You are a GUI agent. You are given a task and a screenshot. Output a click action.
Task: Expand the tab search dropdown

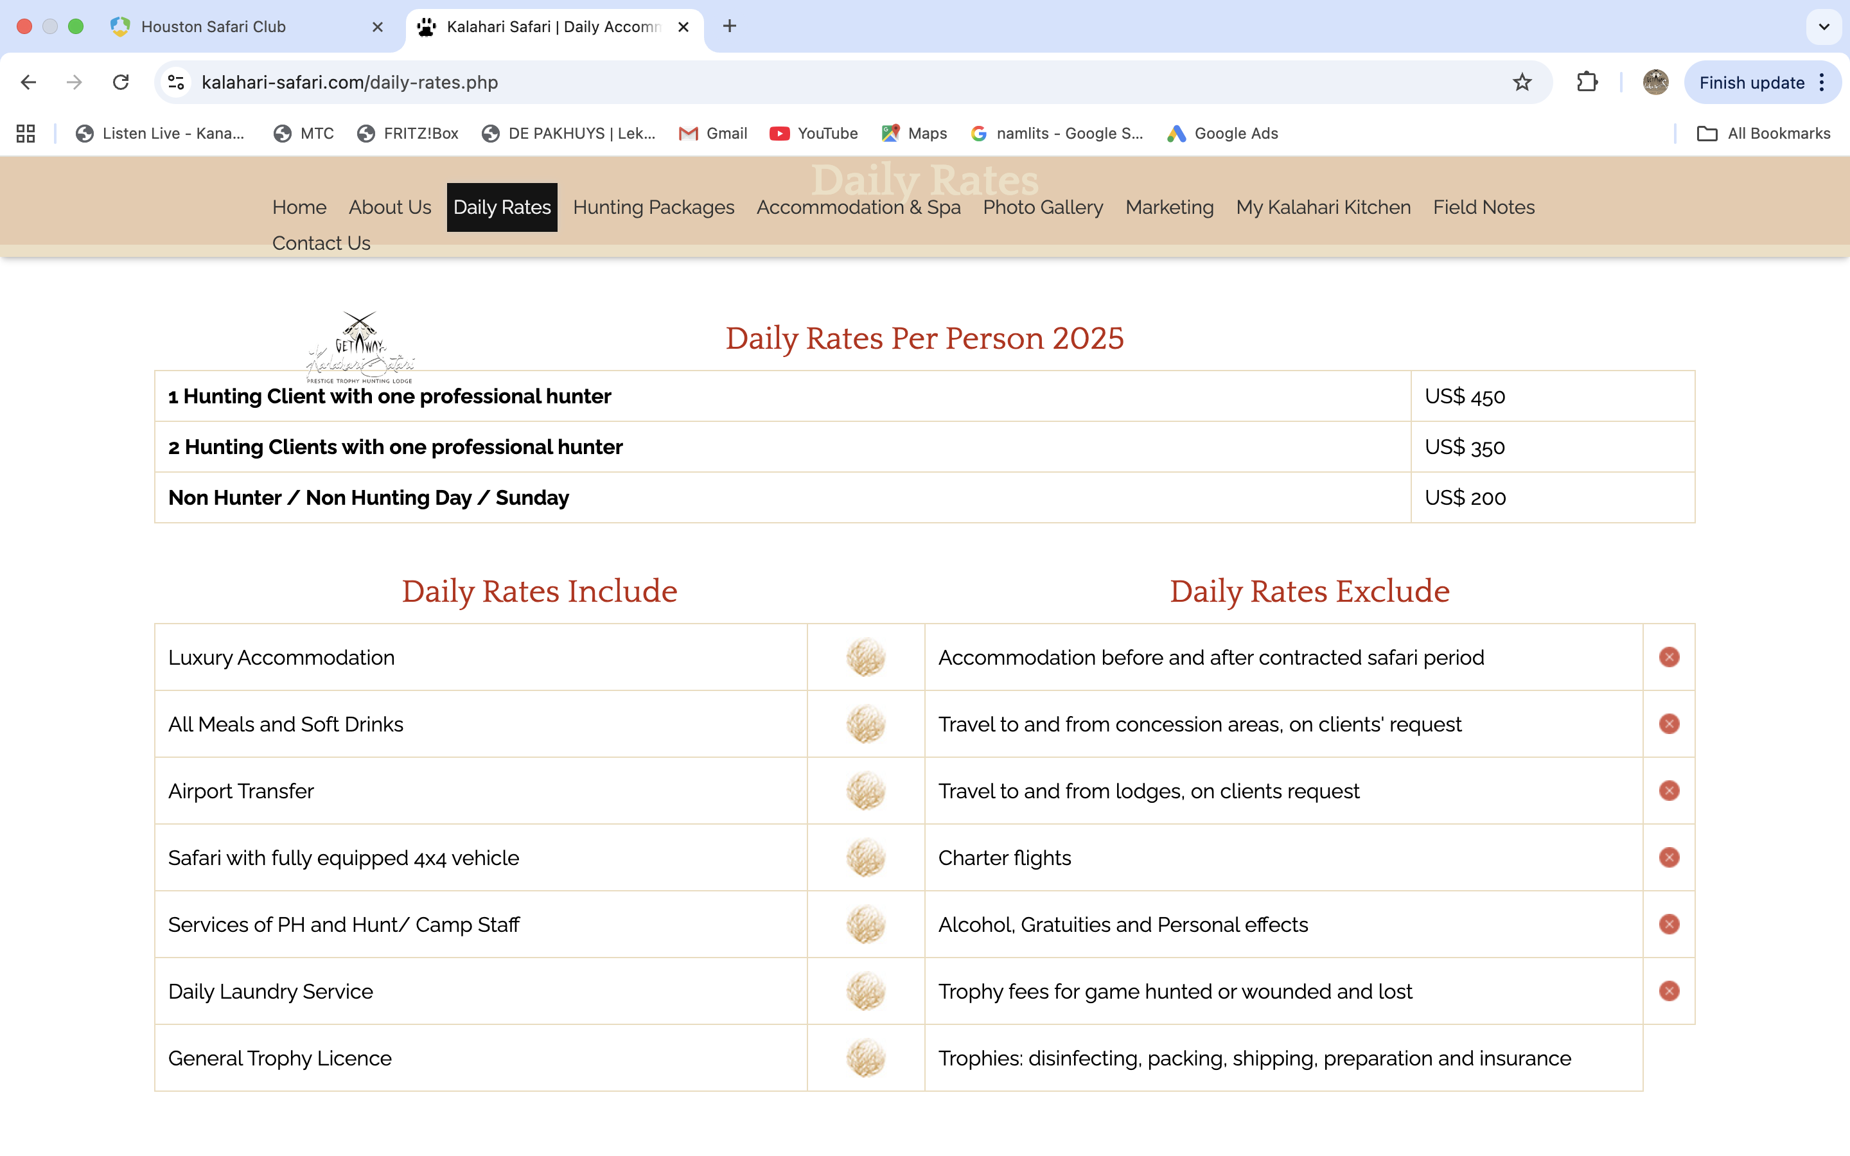point(1824,27)
